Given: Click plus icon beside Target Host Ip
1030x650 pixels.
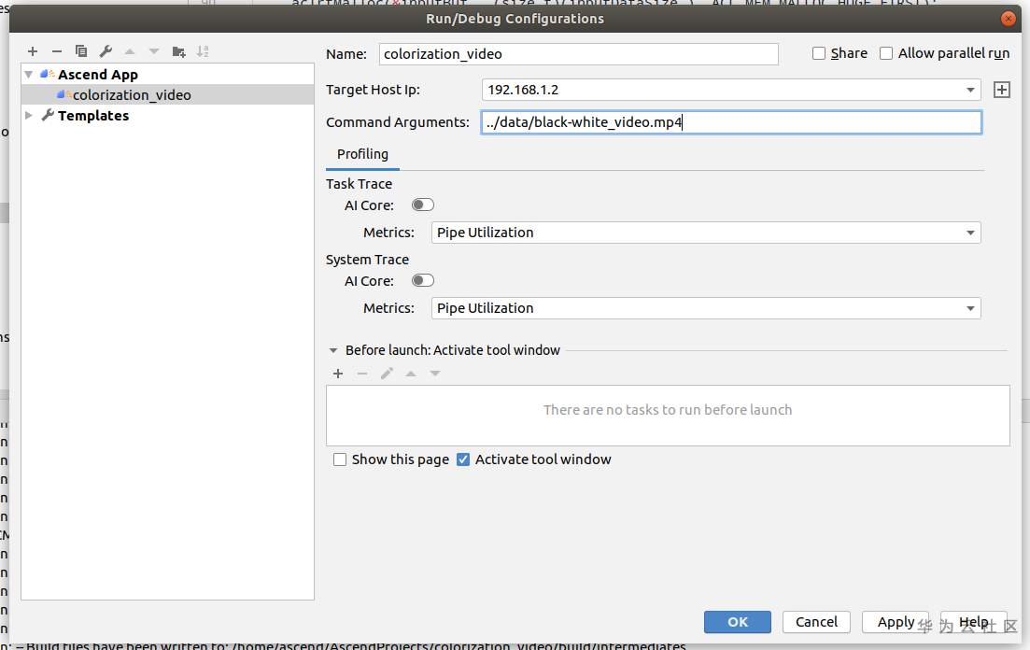Looking at the screenshot, I should pos(1002,90).
